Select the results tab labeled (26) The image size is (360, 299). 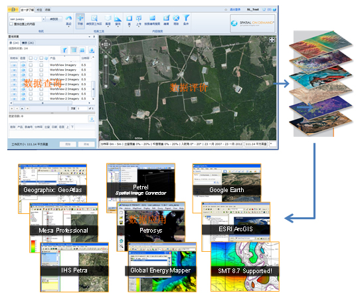(x=28, y=43)
